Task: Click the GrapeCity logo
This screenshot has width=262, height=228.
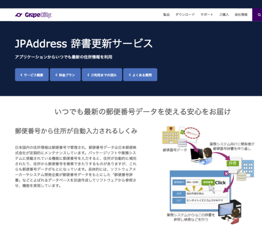Action: pos(33,15)
